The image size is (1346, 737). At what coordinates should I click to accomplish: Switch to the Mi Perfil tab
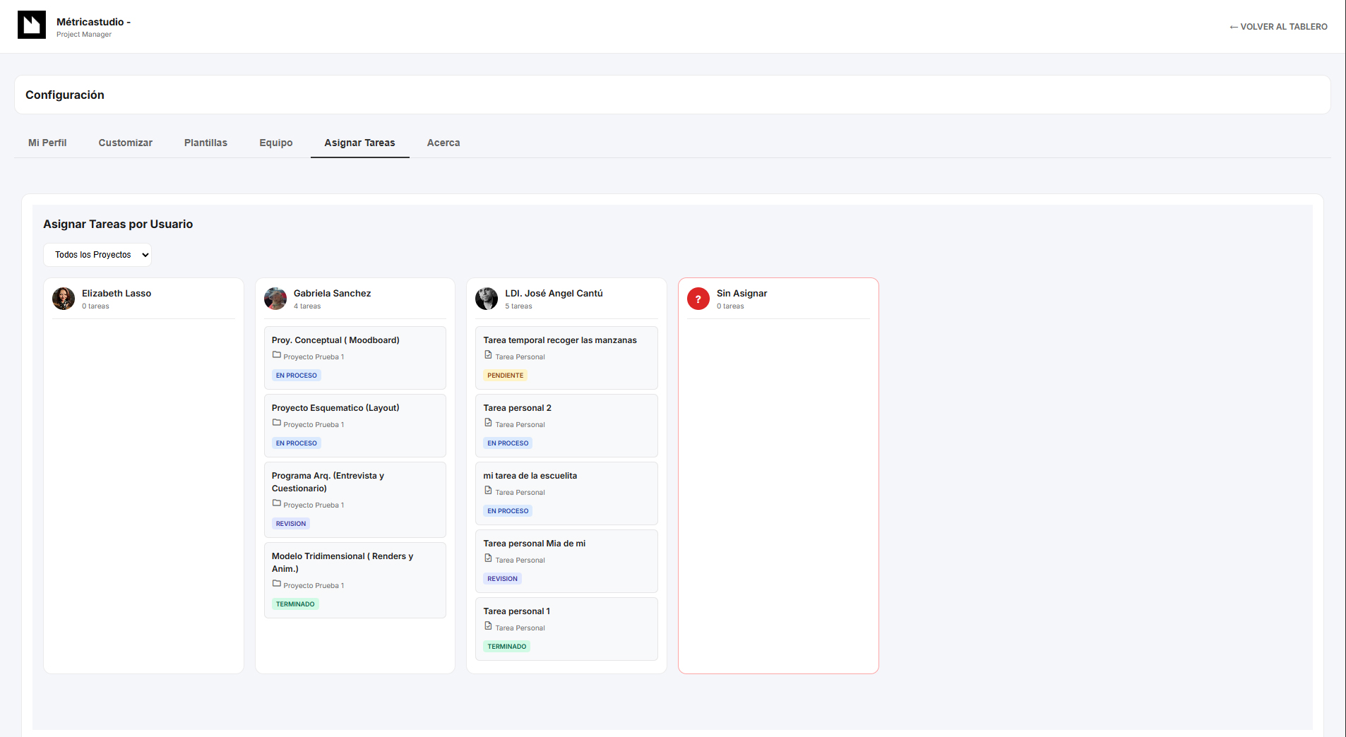pyautogui.click(x=47, y=143)
